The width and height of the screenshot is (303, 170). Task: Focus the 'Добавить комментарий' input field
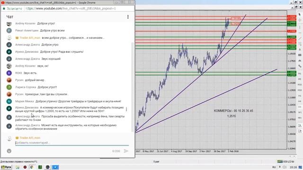[x=72, y=143]
